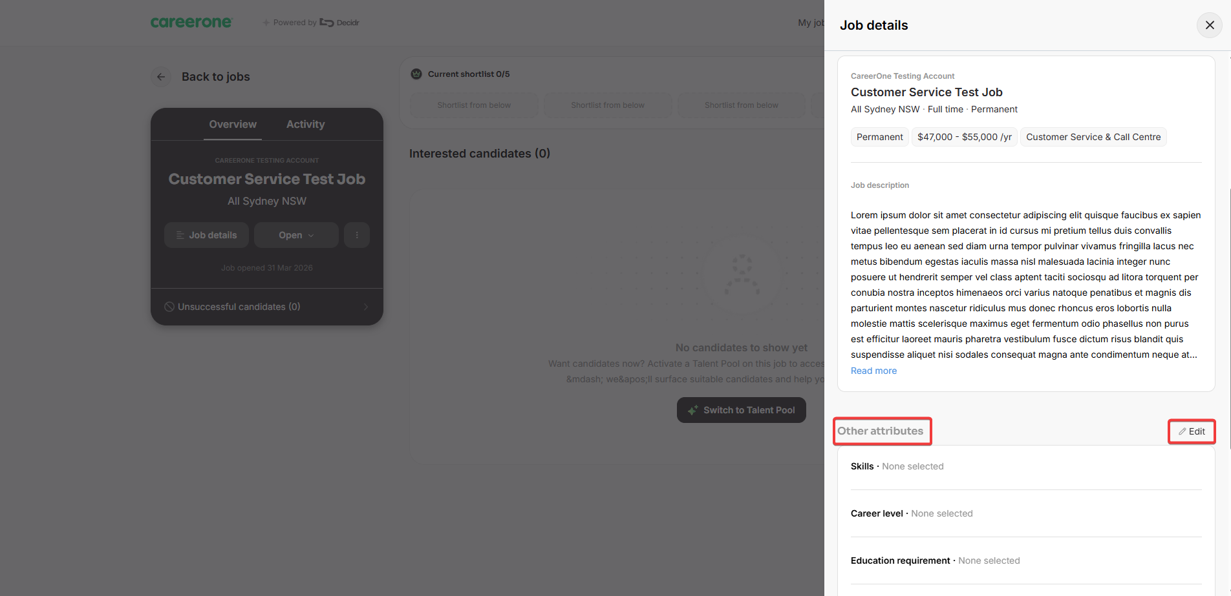Expand the job description with Read more
The height and width of the screenshot is (596, 1231).
(x=873, y=371)
